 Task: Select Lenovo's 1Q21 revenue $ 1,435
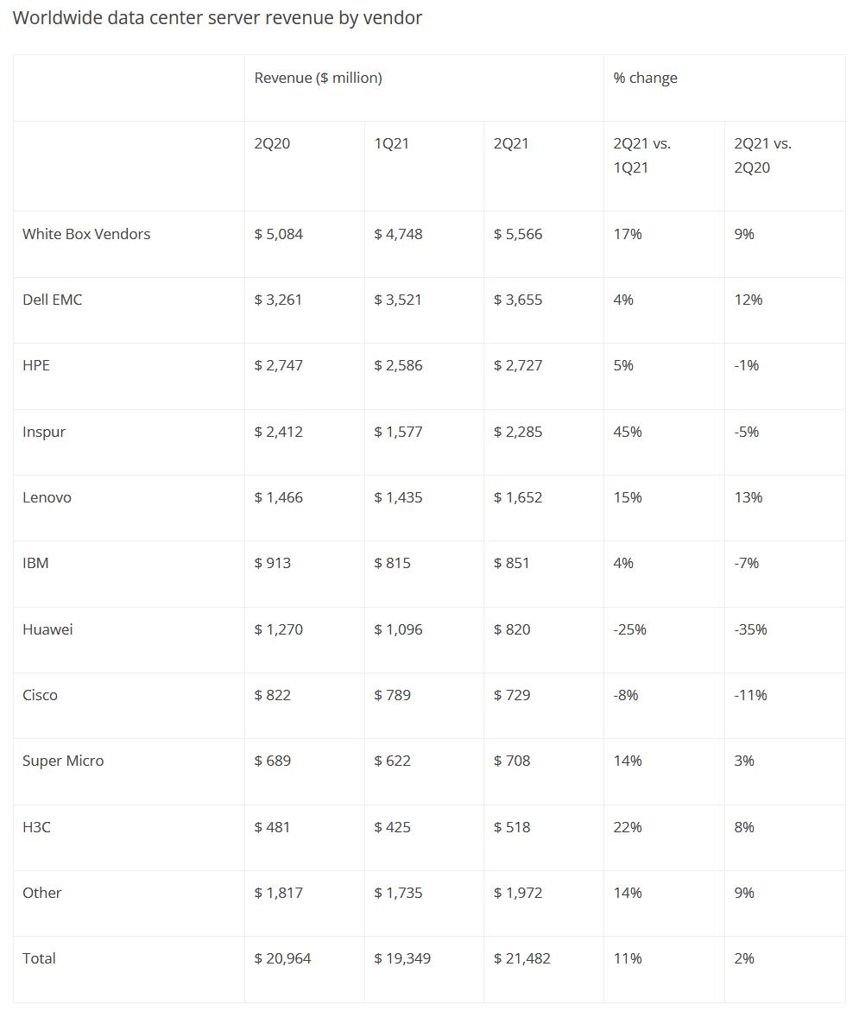tap(398, 497)
